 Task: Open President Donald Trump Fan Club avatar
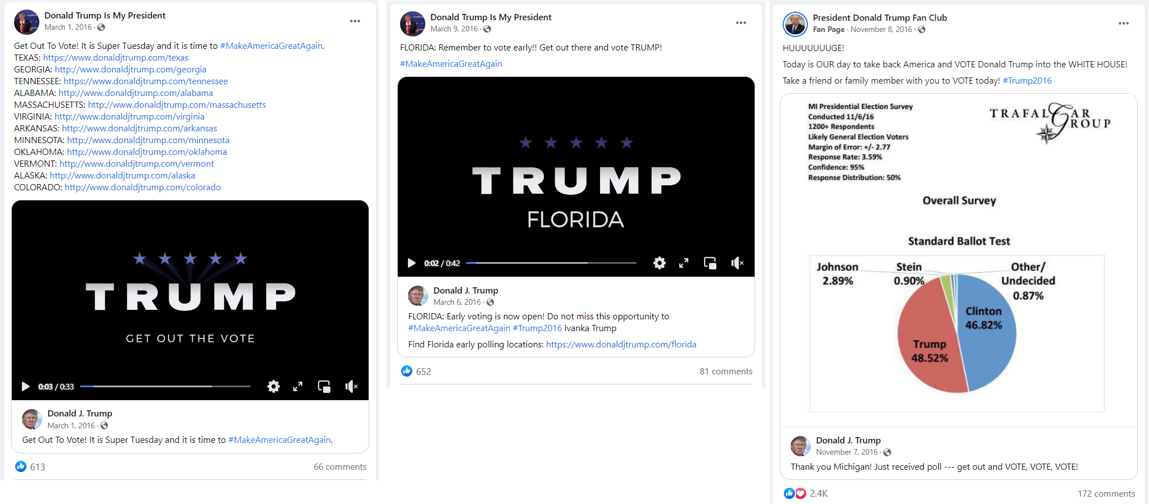pyautogui.click(x=795, y=24)
